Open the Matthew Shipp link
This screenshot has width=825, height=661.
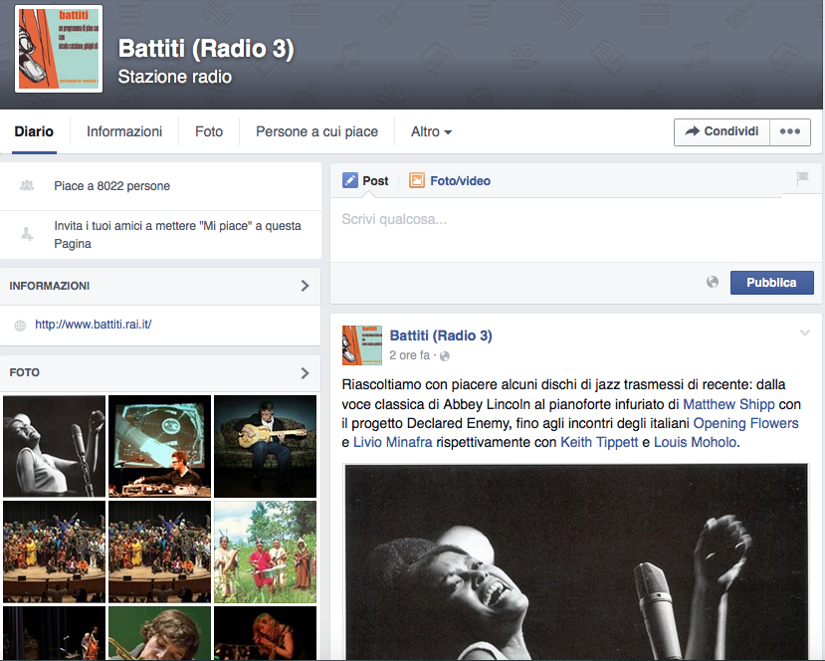pyautogui.click(x=728, y=404)
